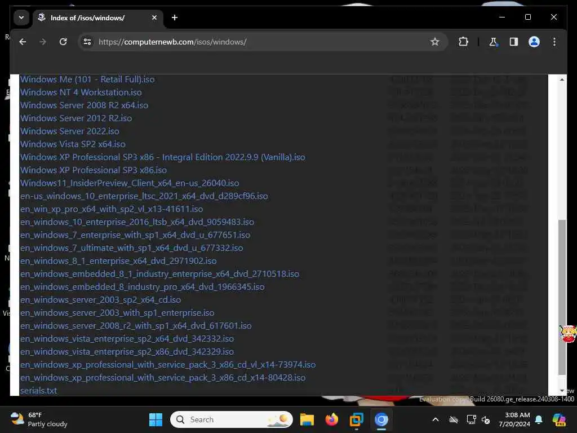Open the serials.txt file link
The width and height of the screenshot is (577, 433).
tap(38, 391)
